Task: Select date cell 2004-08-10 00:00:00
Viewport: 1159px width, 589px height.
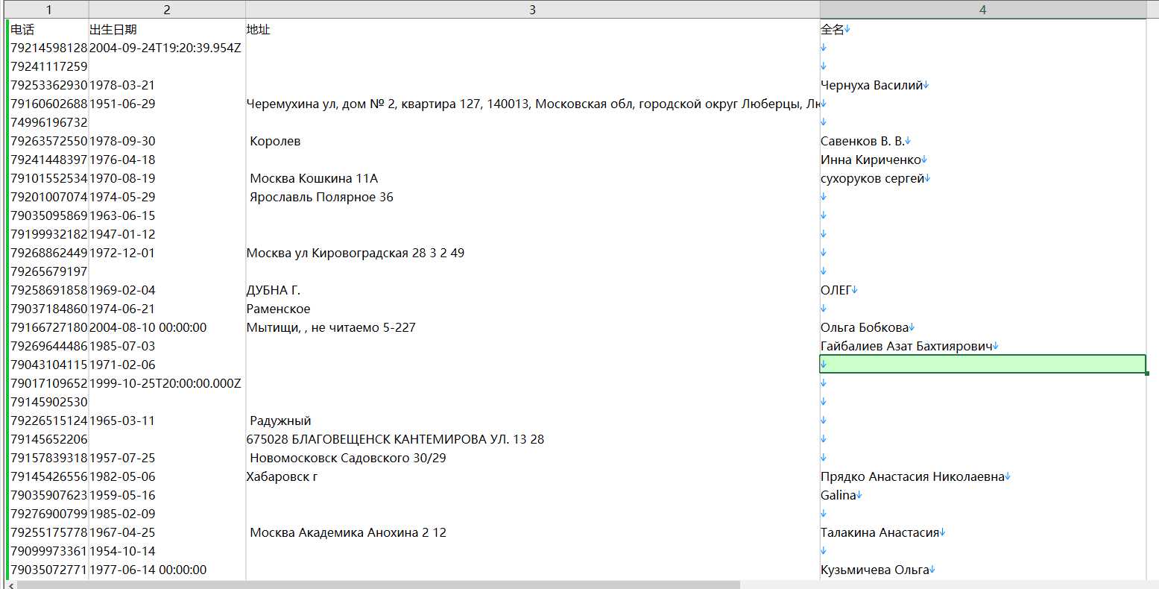Action: [x=167, y=327]
